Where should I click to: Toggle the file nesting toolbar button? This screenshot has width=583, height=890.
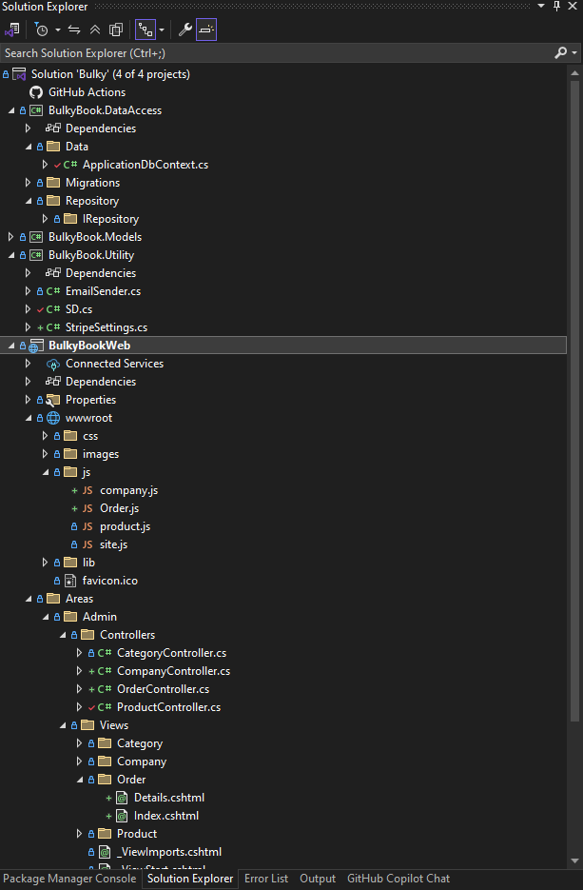pos(146,30)
